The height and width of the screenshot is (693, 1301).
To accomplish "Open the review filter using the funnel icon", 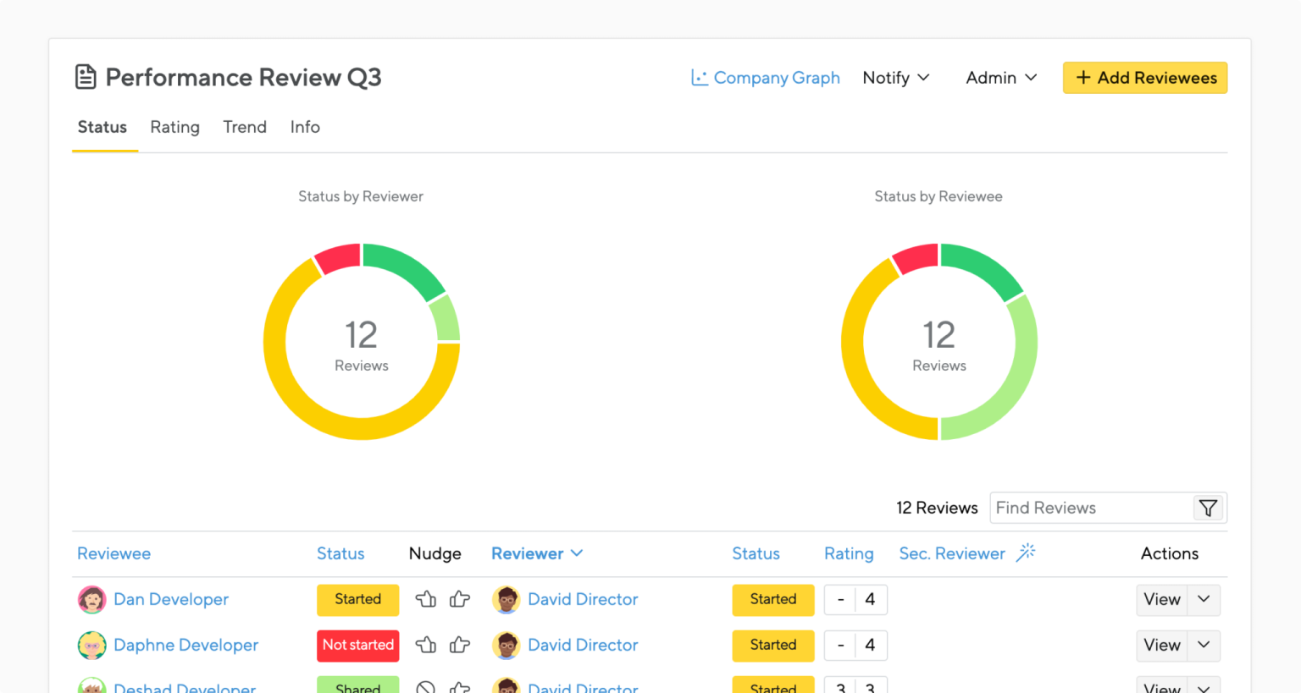I will pyautogui.click(x=1208, y=508).
